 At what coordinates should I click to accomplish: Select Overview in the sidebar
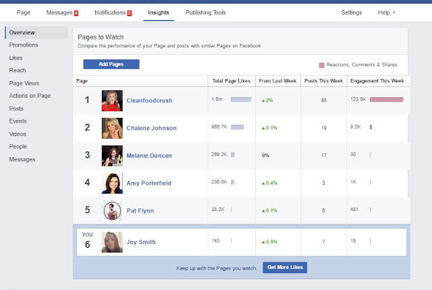(36, 32)
